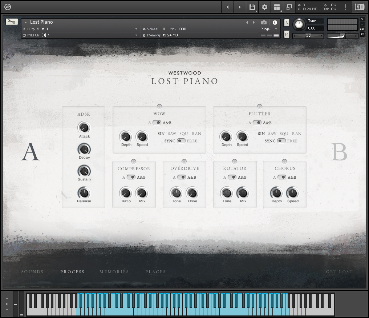Toggle the WOW power button
The width and height of the screenshot is (369, 318).
159,106
